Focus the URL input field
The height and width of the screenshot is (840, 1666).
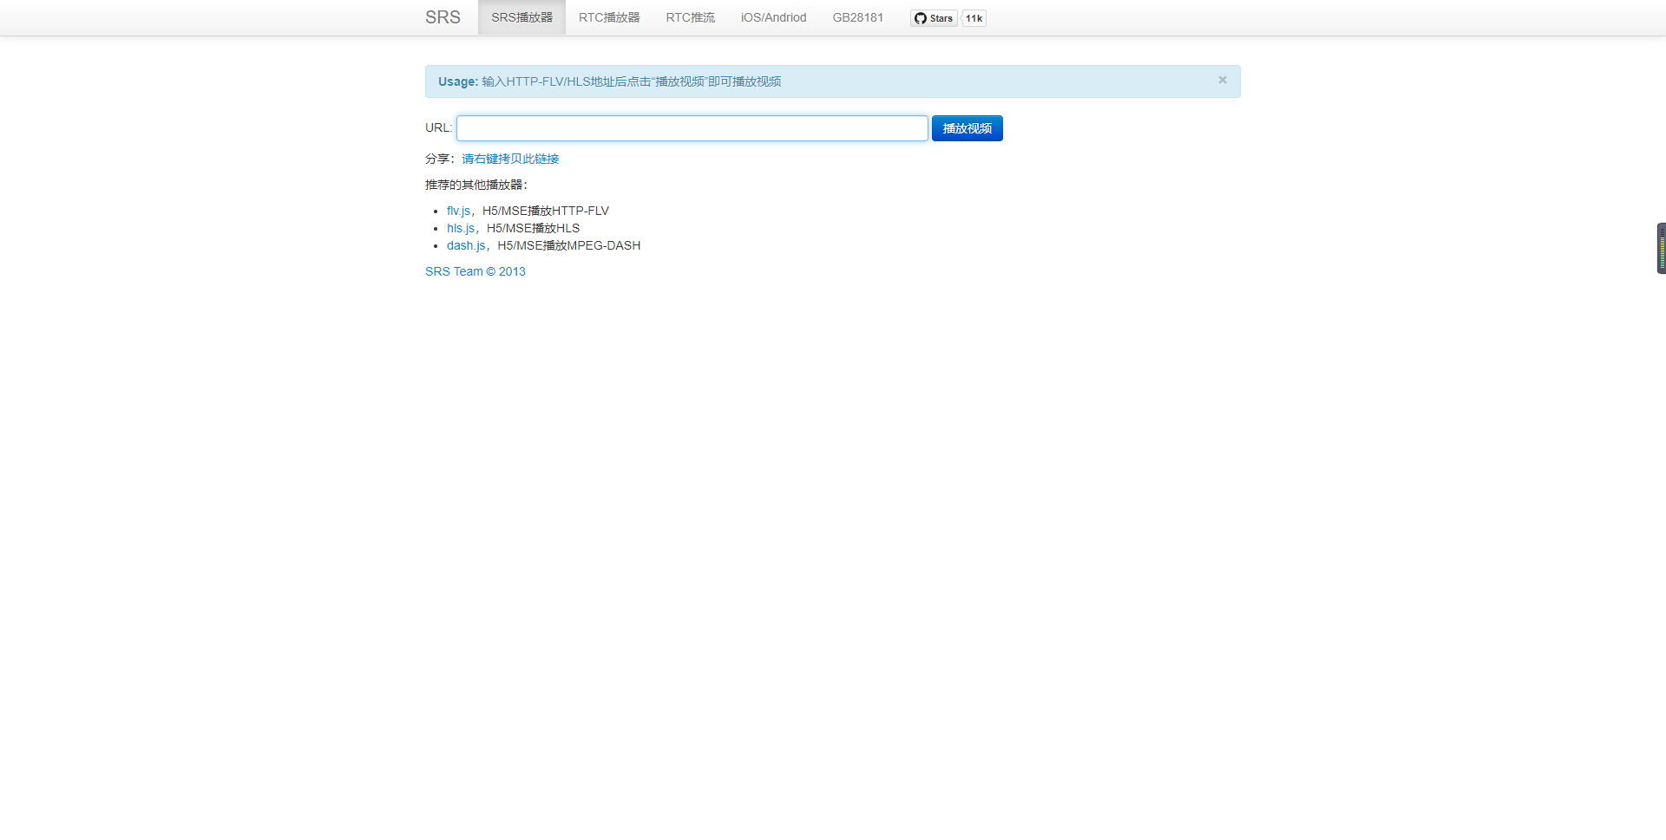(x=692, y=128)
